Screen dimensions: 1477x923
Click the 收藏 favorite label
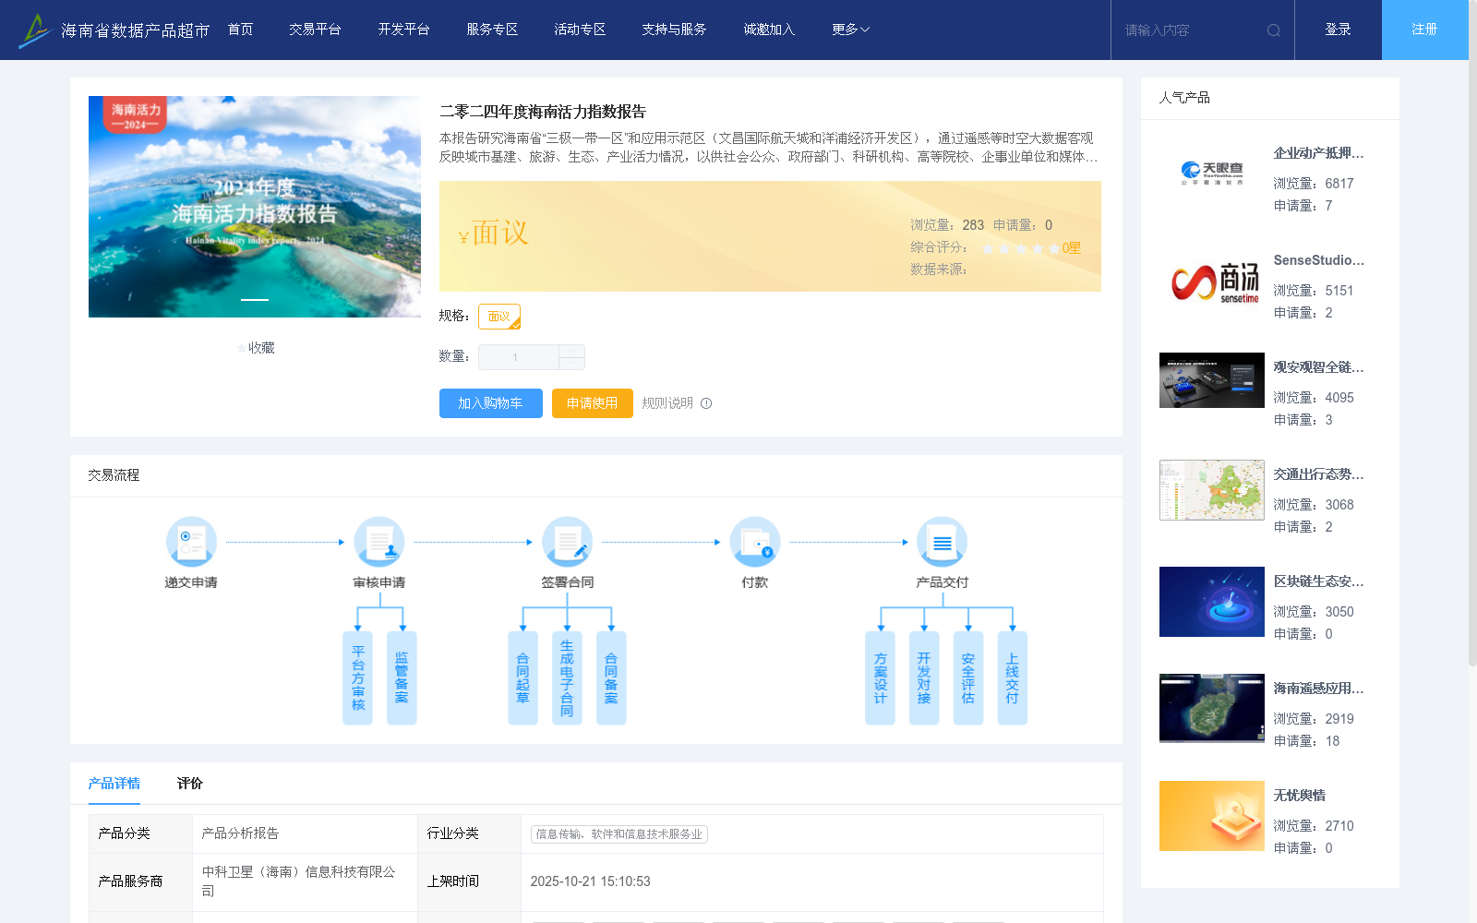(x=262, y=348)
